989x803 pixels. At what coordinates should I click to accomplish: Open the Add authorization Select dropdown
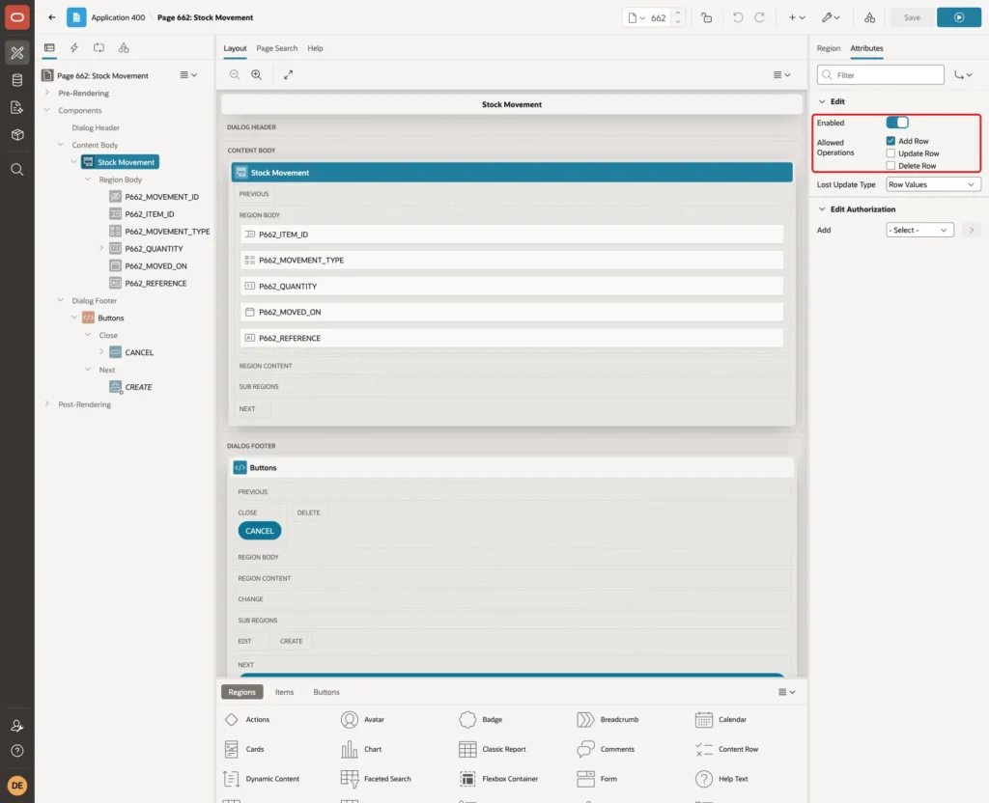[919, 230]
